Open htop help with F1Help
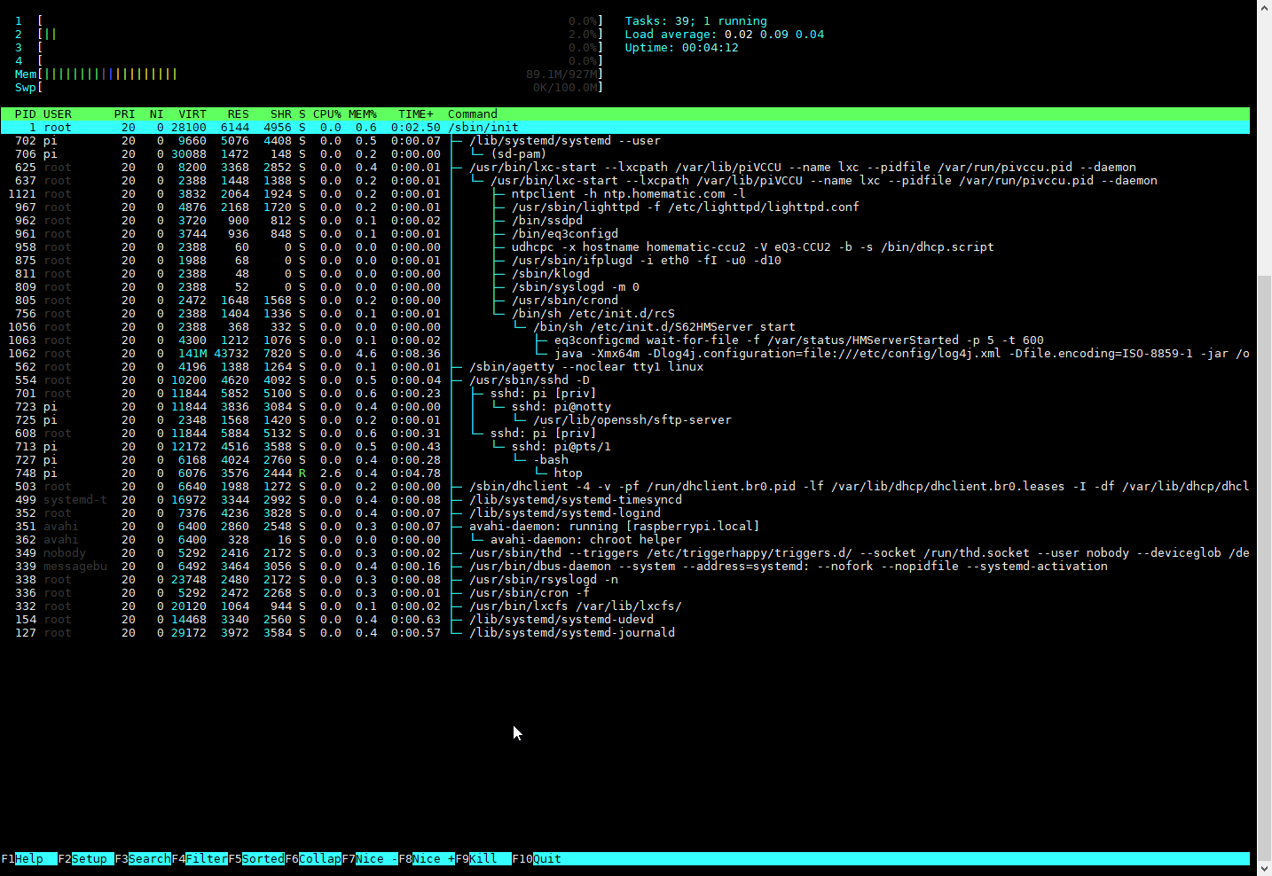Viewport: 1272px width, 876px height. (29, 858)
